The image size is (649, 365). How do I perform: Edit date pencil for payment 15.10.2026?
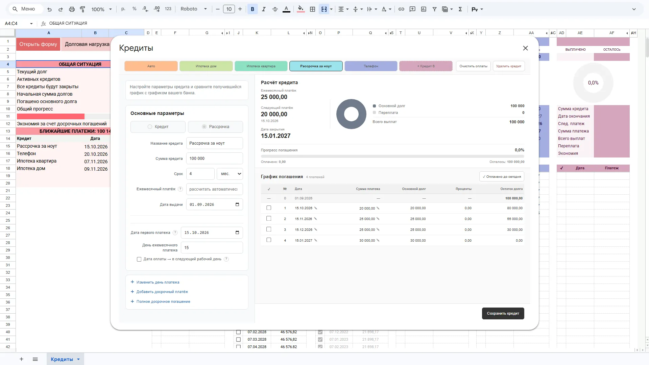315,208
